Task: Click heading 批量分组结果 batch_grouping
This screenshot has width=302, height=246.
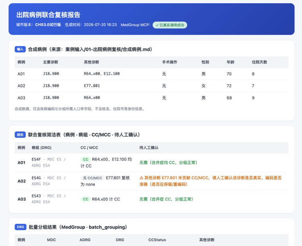Action: pyautogui.click(x=78, y=227)
